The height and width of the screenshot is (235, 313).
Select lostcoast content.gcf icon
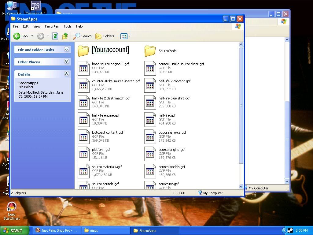coord(83,137)
